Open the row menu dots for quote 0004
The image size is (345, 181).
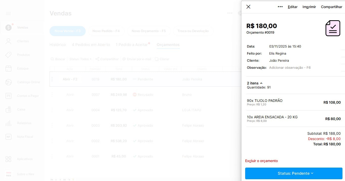click(52, 110)
